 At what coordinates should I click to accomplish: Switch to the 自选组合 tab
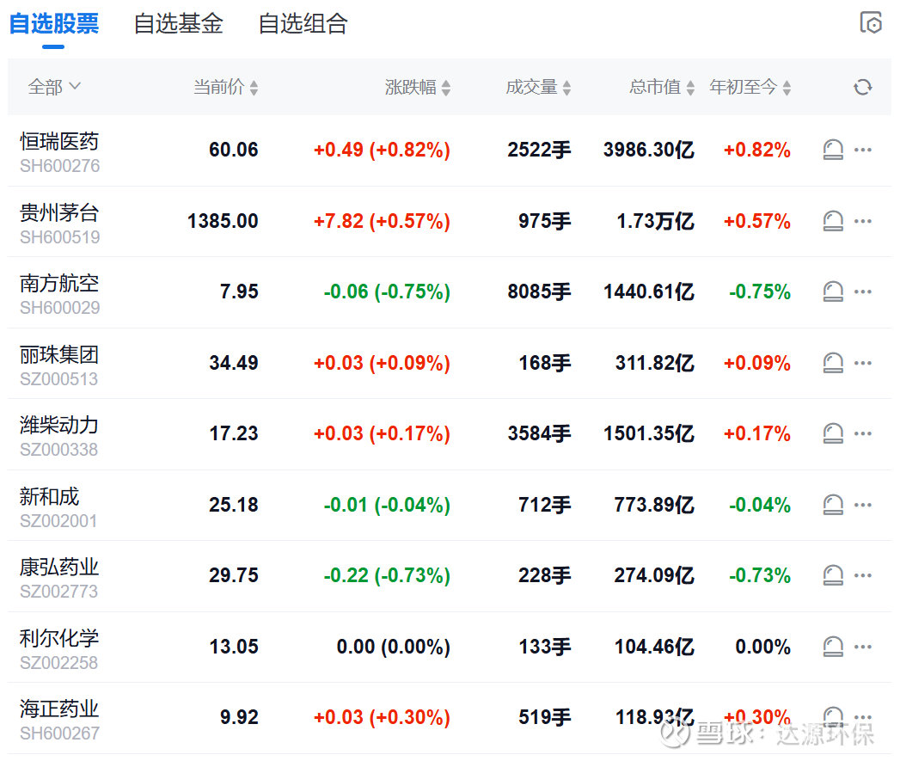(303, 23)
